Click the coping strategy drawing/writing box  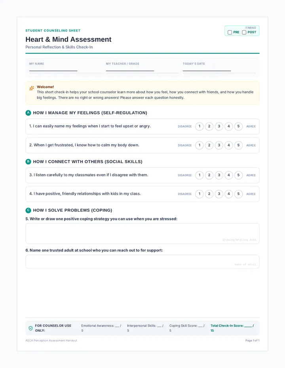pyautogui.click(x=142, y=233)
